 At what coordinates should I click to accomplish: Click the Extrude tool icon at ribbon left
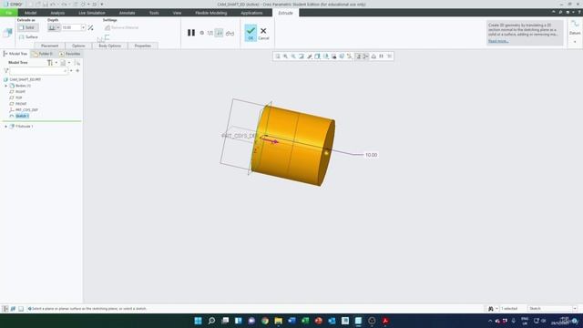(7, 33)
